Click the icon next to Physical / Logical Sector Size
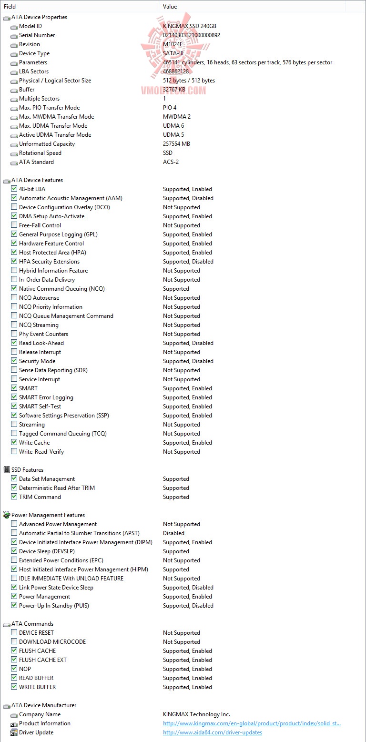 pyautogui.click(x=14, y=81)
